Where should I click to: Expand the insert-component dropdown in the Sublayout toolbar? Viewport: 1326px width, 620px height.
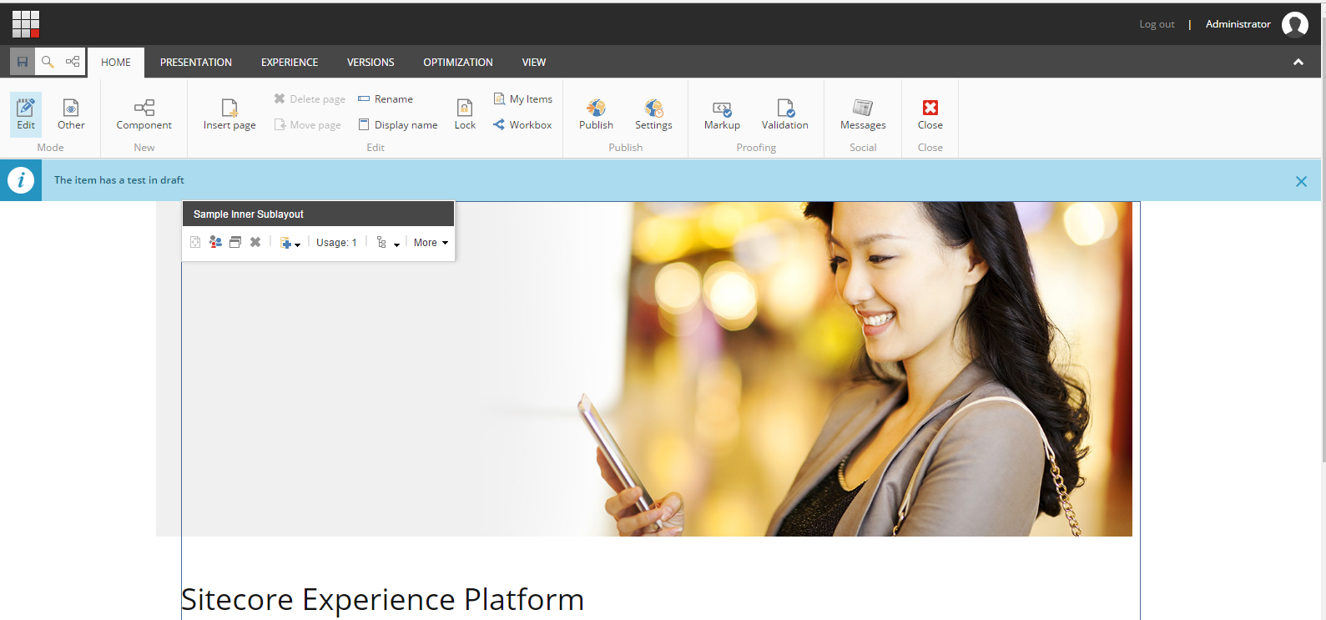click(290, 243)
